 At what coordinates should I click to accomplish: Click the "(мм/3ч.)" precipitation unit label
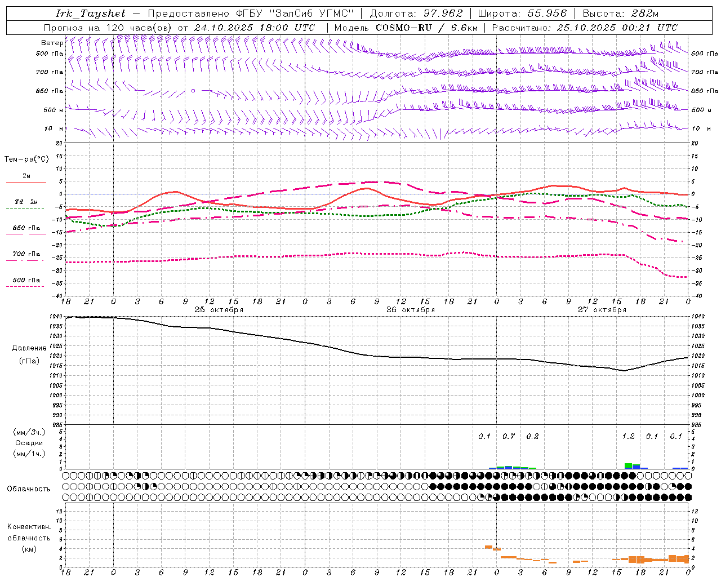[29, 432]
